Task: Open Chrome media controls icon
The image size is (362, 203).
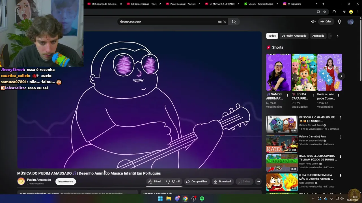Action: coord(344,12)
